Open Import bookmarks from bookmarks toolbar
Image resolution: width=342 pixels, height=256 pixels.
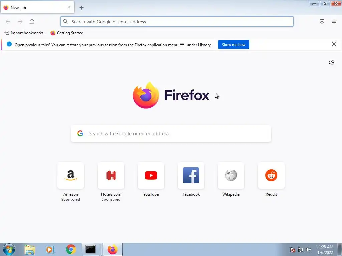tap(25, 33)
